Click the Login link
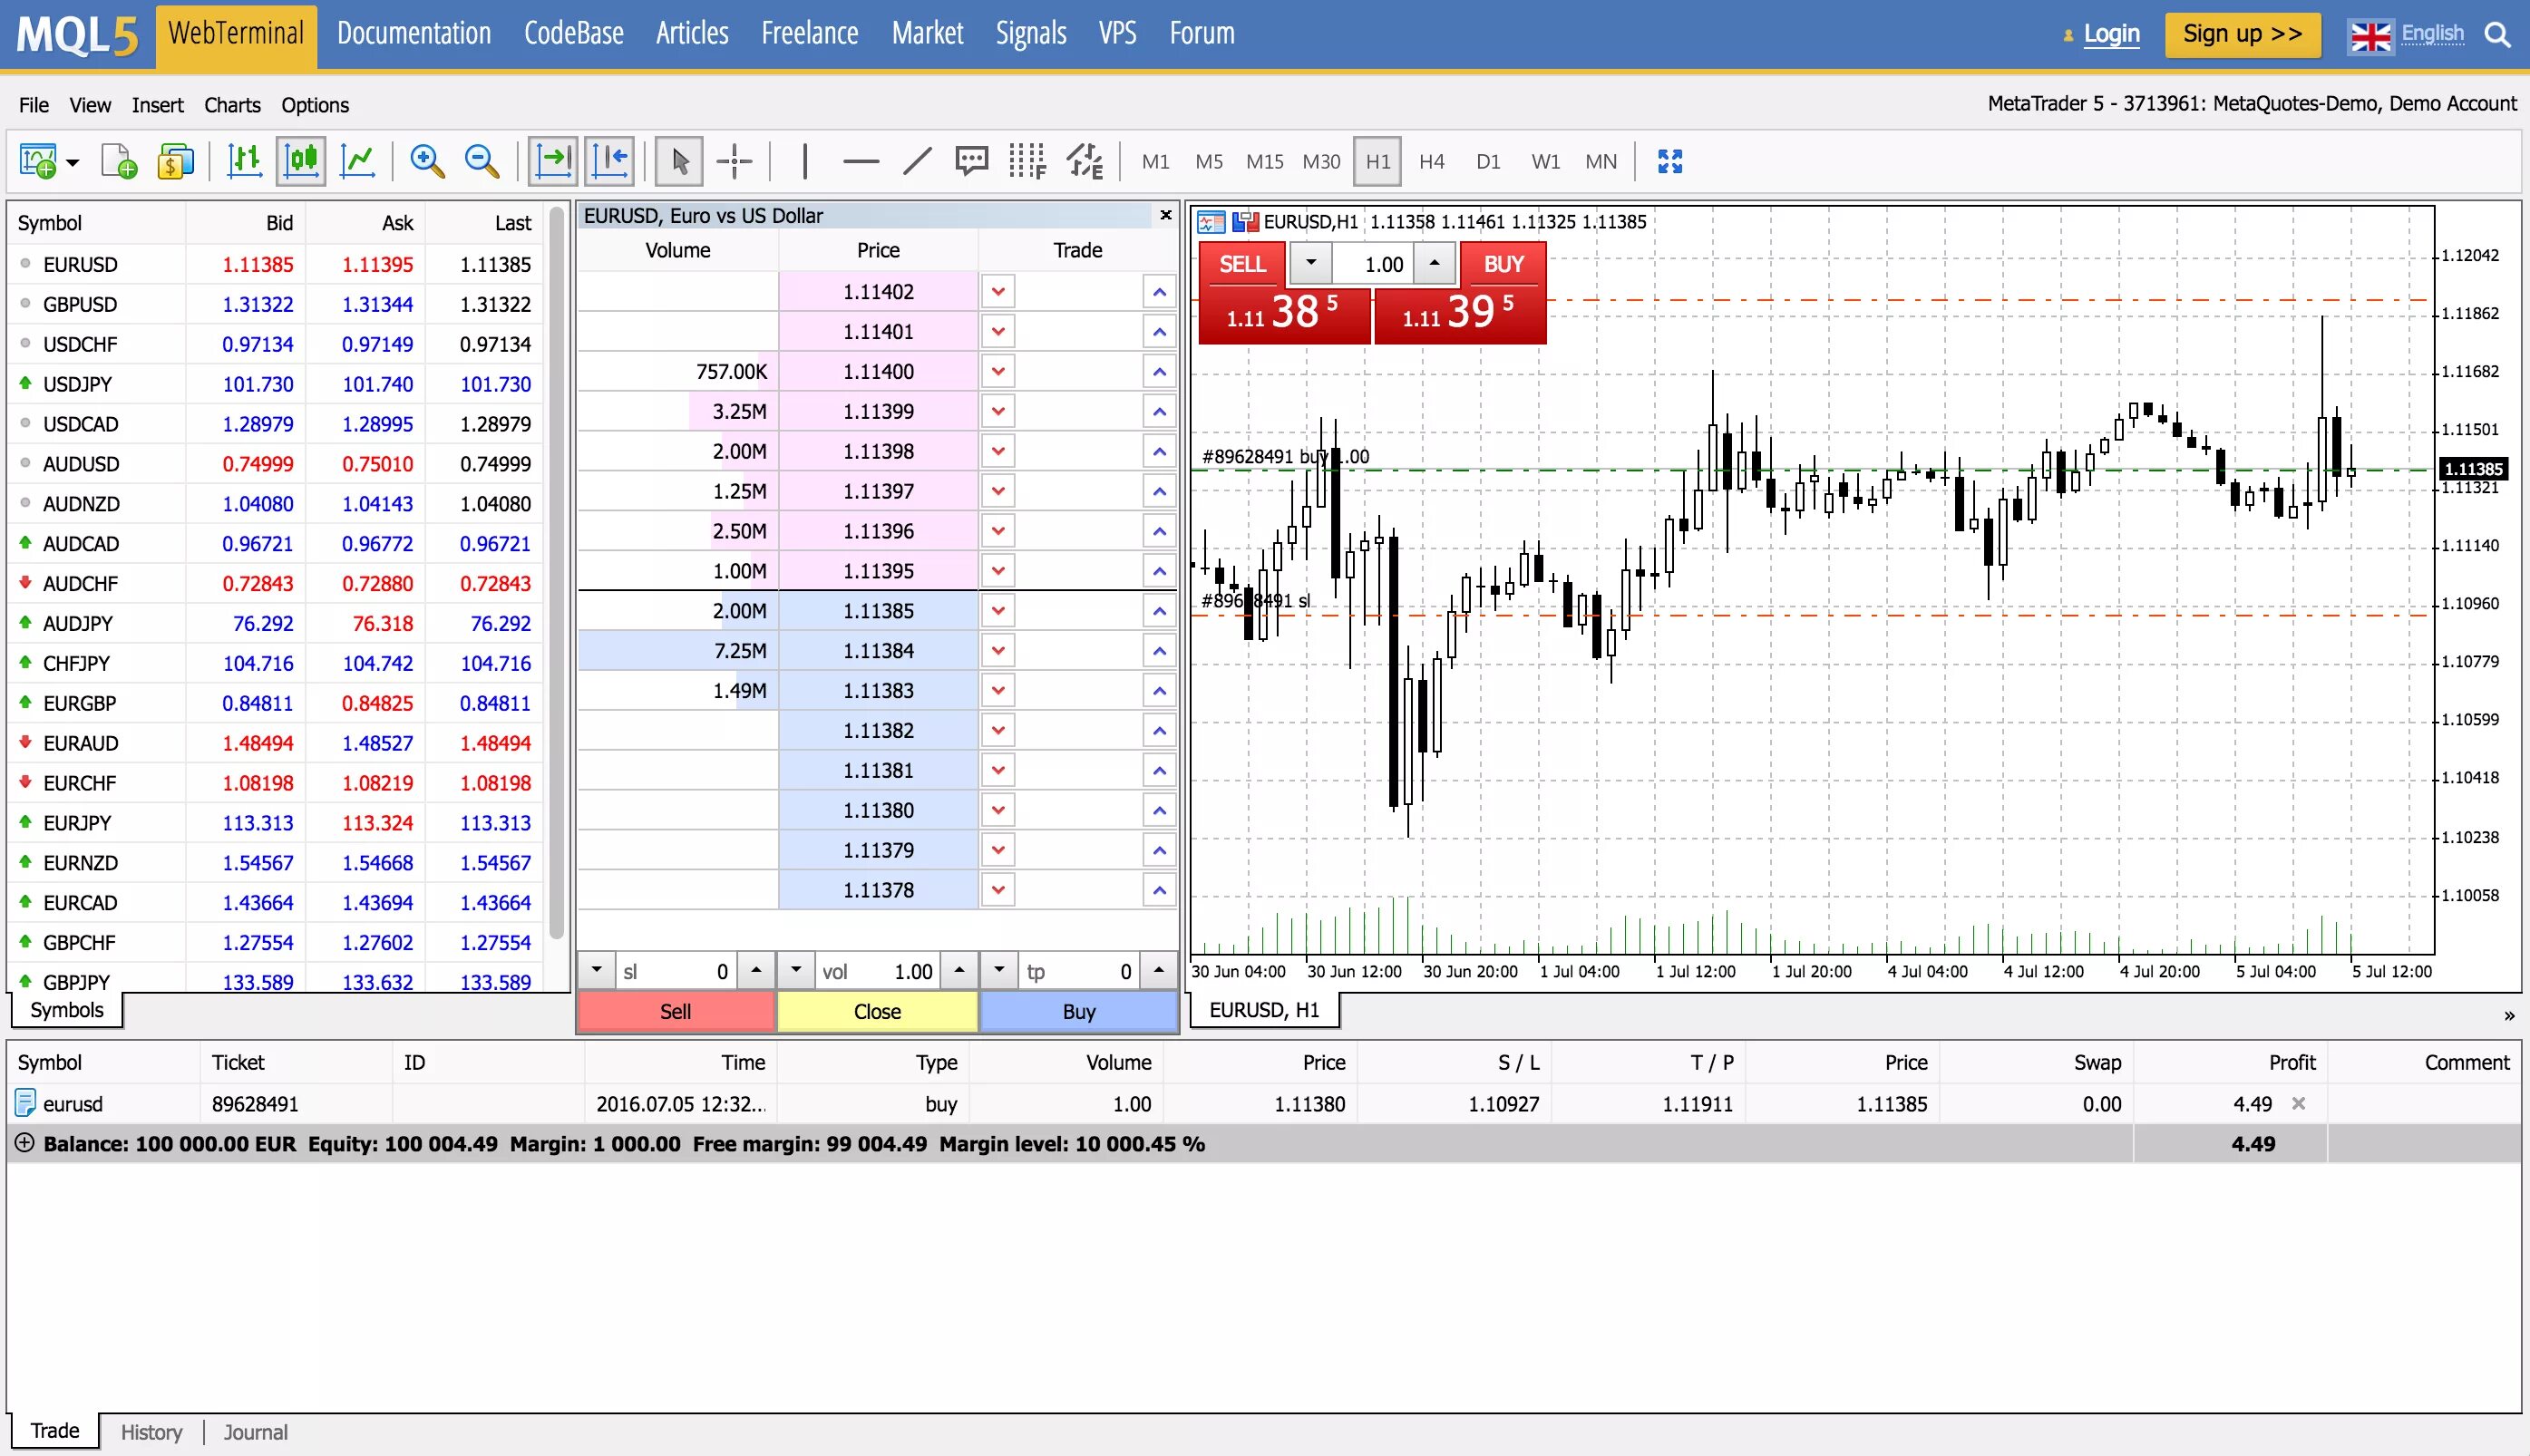This screenshot has height=1456, width=2530. [2111, 34]
